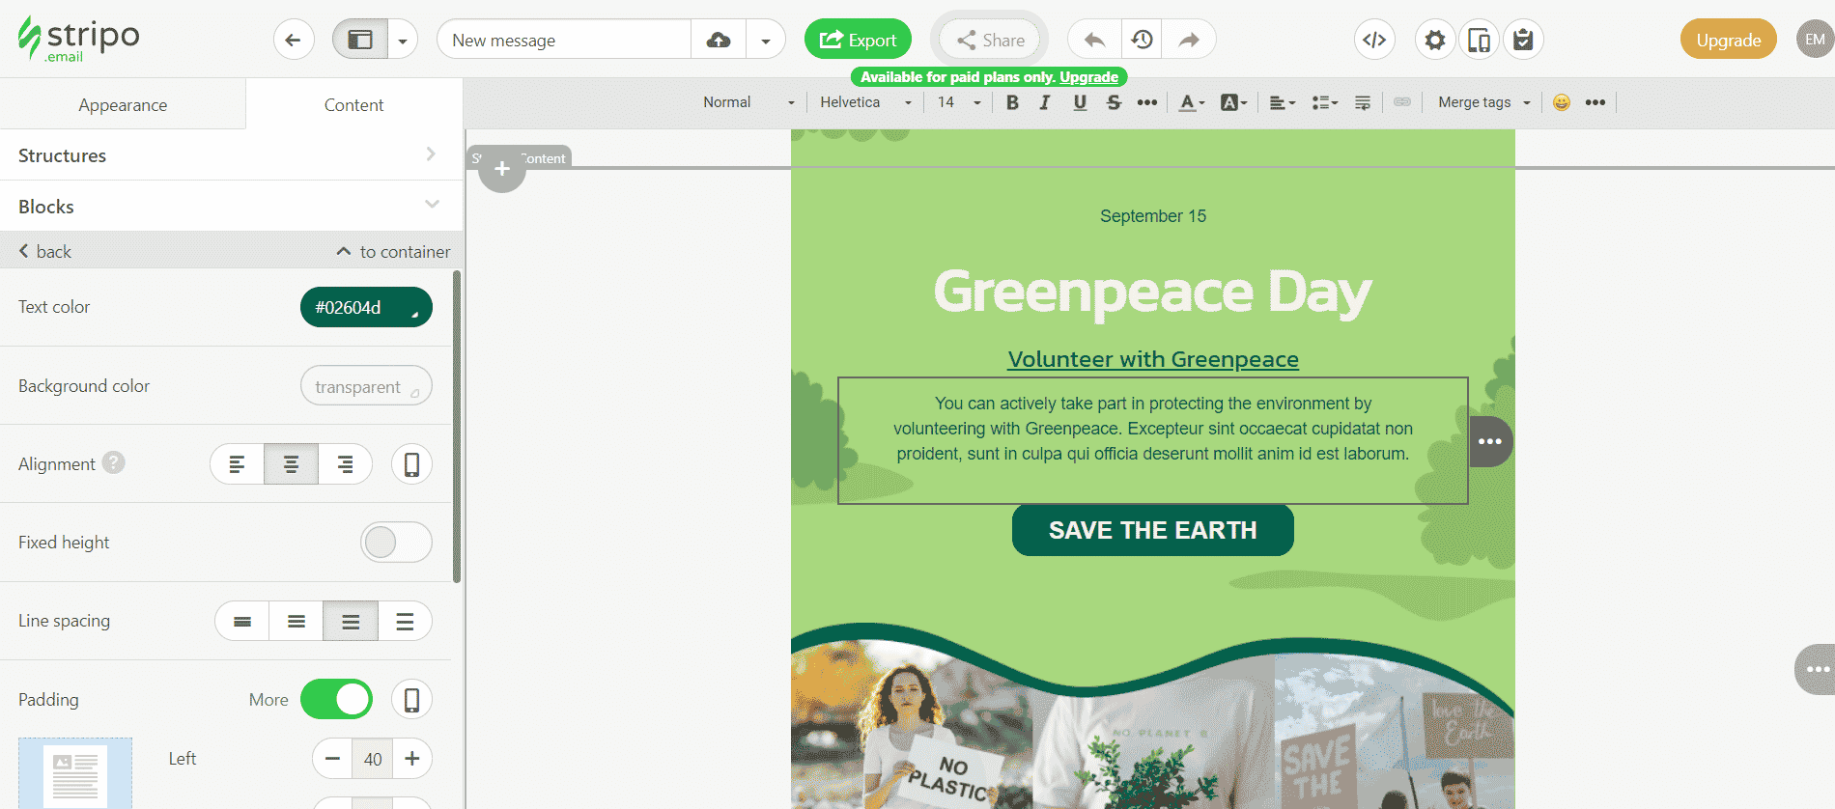Open the Helvetica font family dropdown
Viewport: 1835px width, 809px height.
point(864,102)
